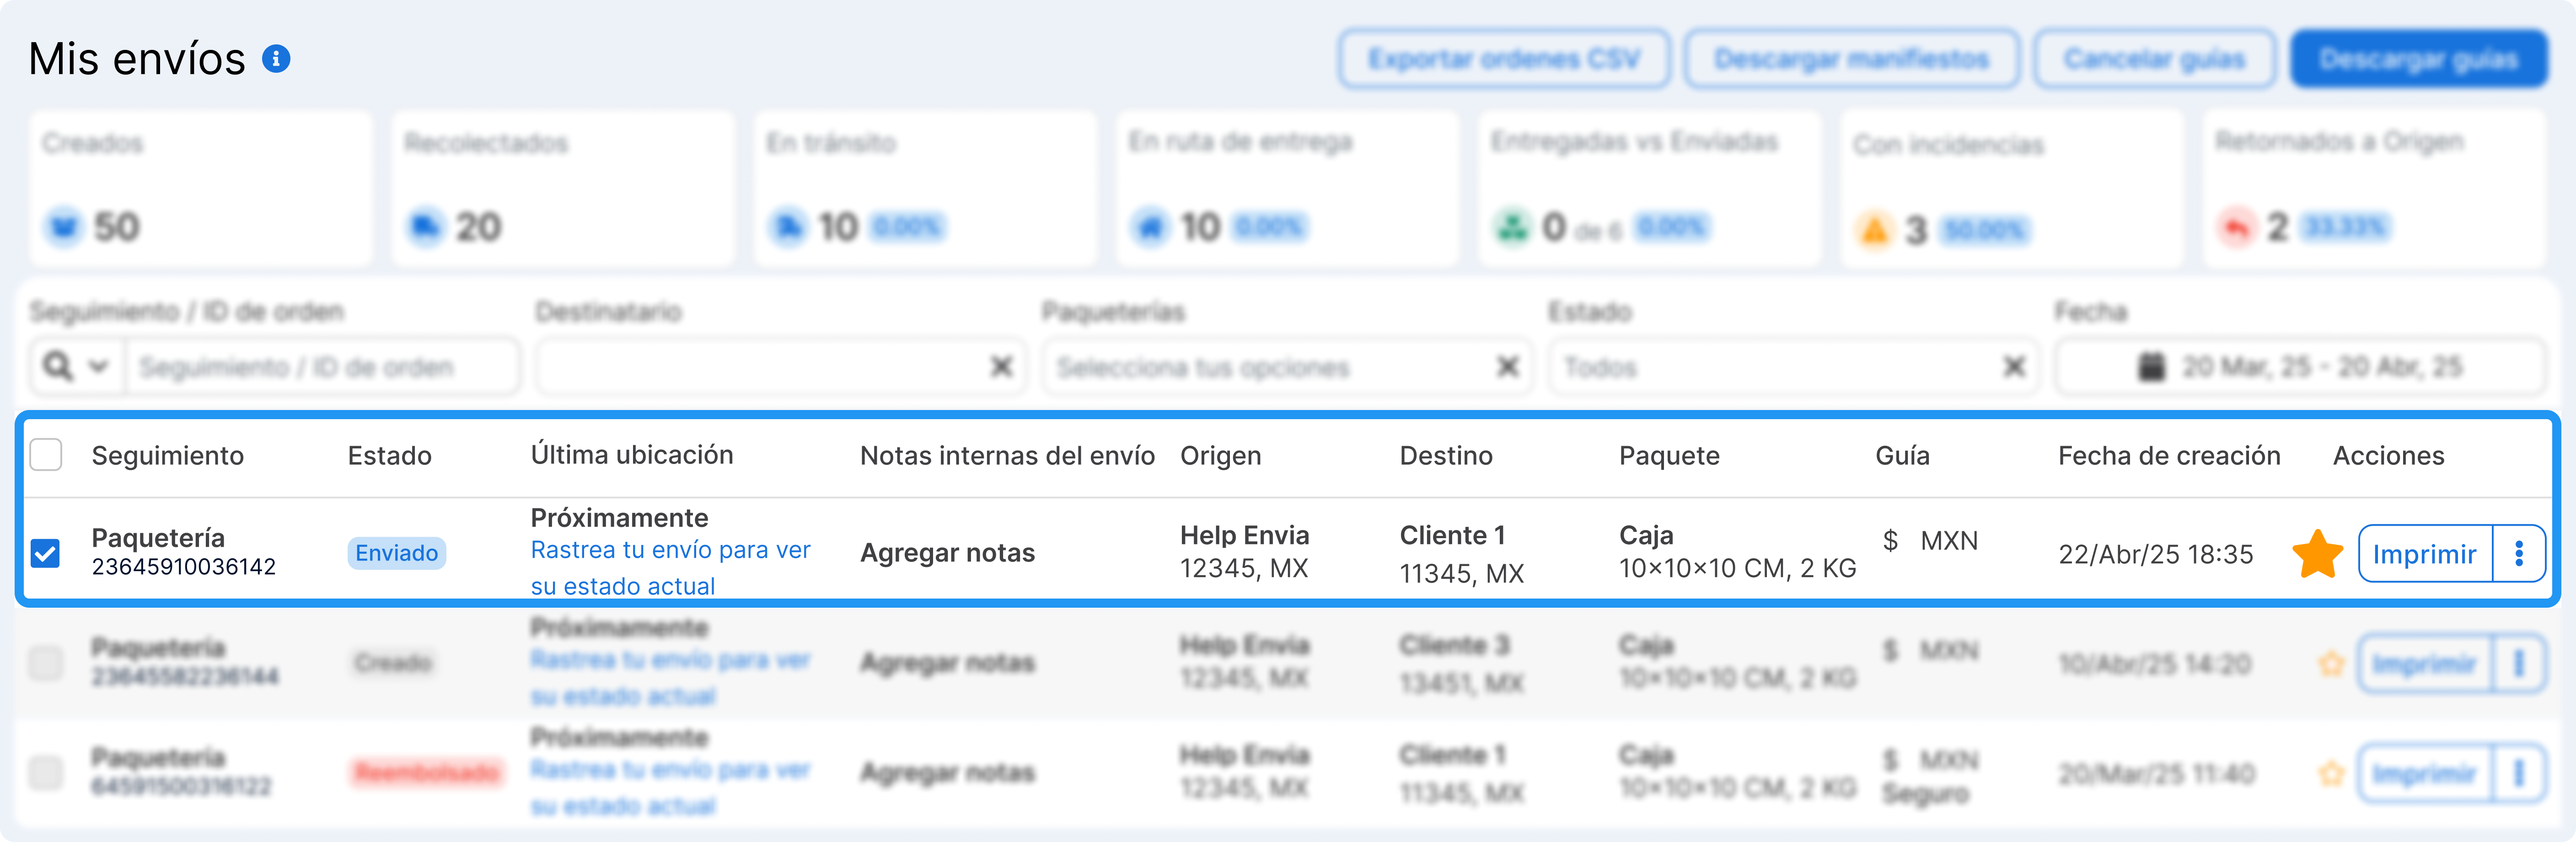Screen dimensions: 2576x842
Task: Uncheck the shipment 23645910036142 checkbox
Action: pyautogui.click(x=46, y=553)
